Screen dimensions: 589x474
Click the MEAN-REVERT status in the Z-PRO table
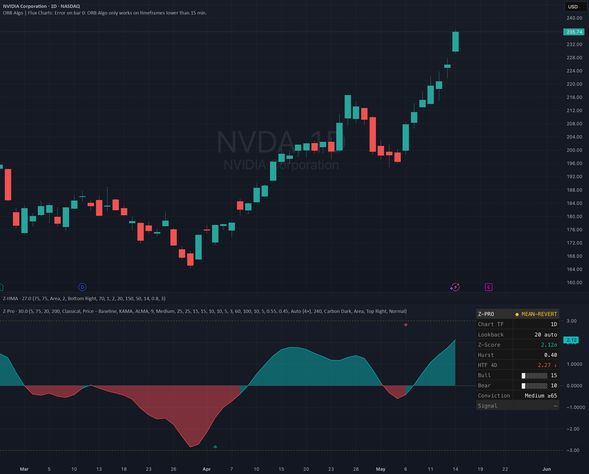(x=536, y=314)
